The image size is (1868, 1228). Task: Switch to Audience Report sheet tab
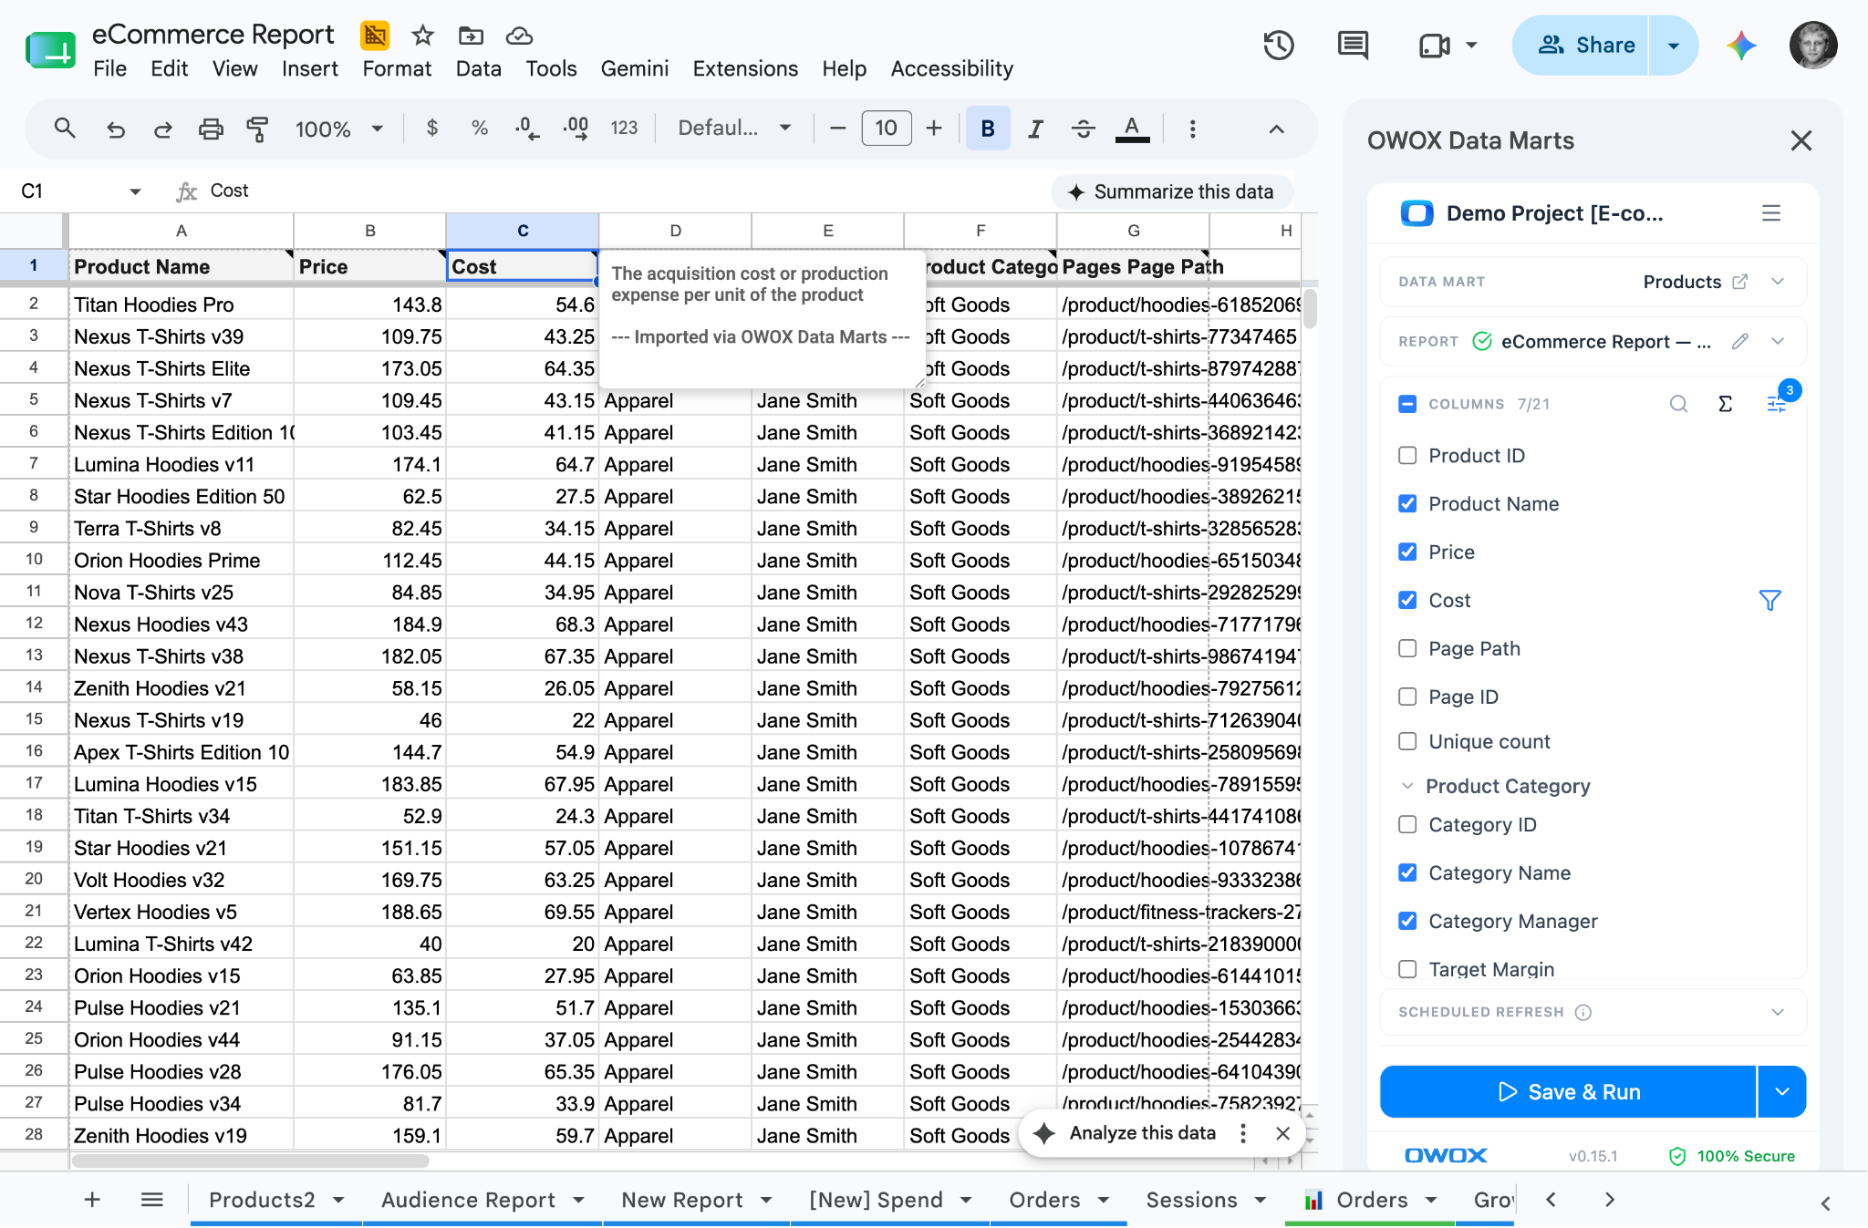click(x=469, y=1200)
